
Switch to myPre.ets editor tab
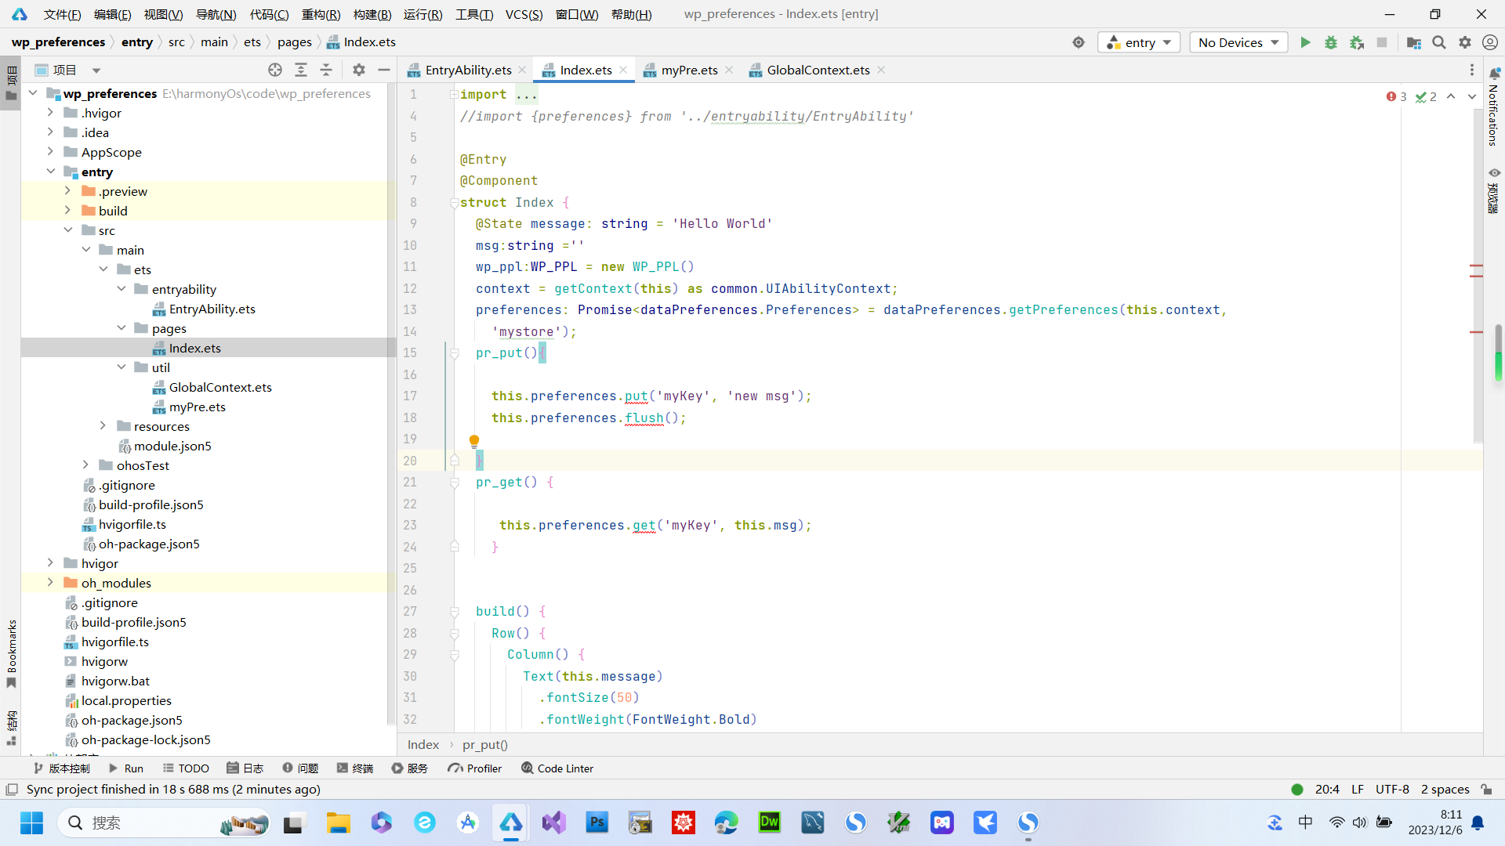pos(689,70)
